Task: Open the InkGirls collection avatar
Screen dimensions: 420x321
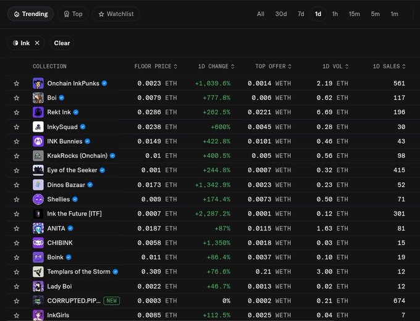Action: 38,315
